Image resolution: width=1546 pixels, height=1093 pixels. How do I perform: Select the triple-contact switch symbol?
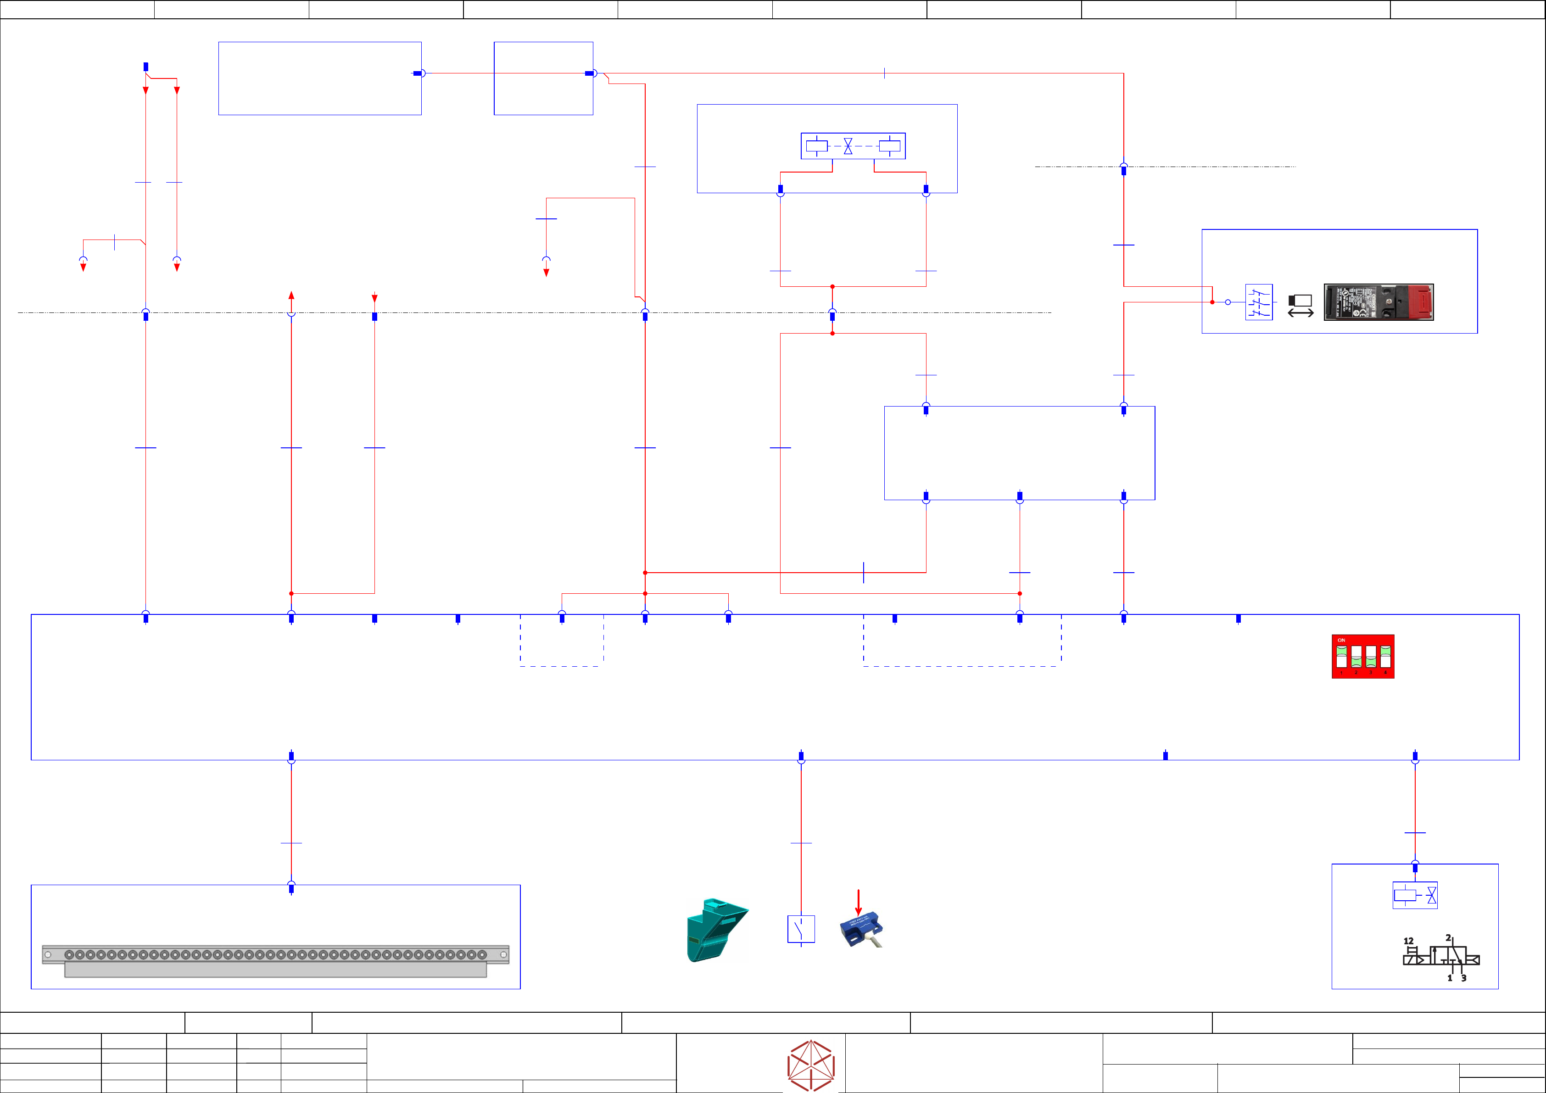click(1258, 302)
